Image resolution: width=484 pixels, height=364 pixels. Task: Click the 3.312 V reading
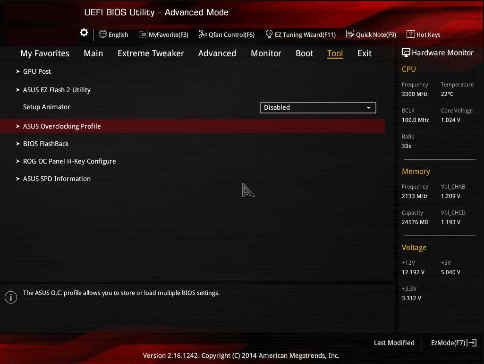pos(411,298)
